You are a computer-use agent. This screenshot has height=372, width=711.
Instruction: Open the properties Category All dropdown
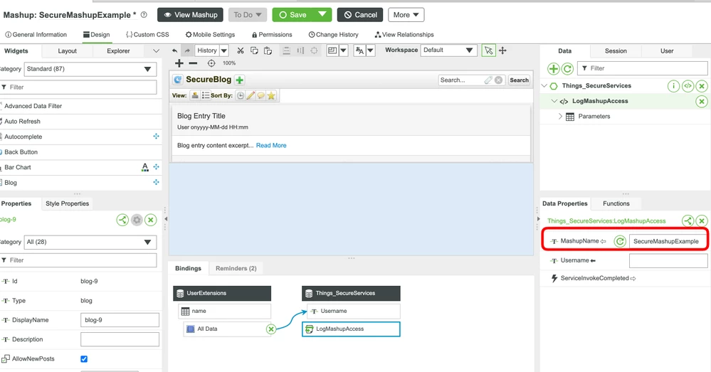pos(90,242)
